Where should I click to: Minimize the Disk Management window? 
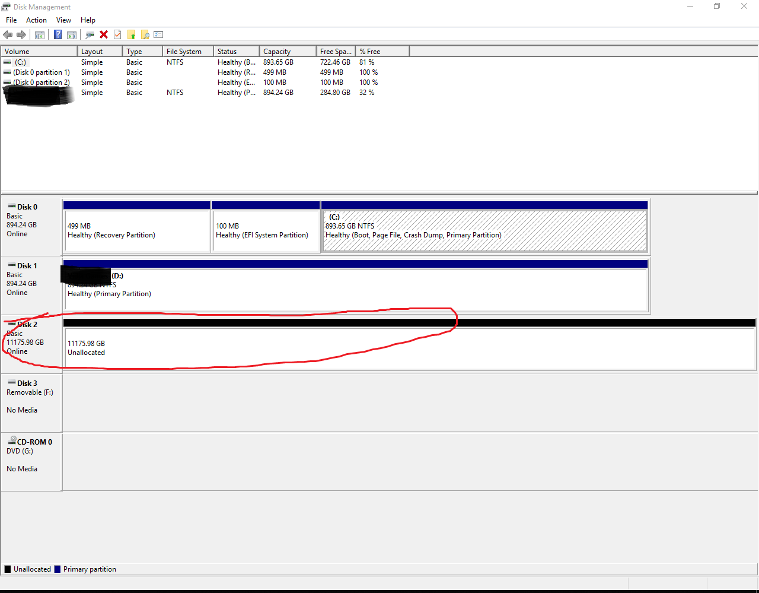690,7
